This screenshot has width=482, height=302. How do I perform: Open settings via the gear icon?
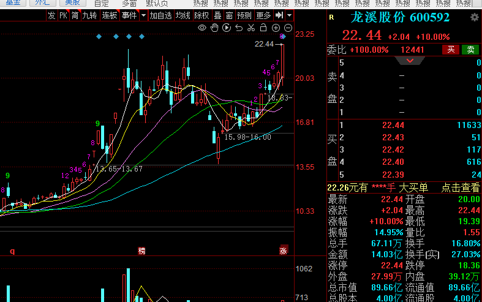click(x=475, y=17)
